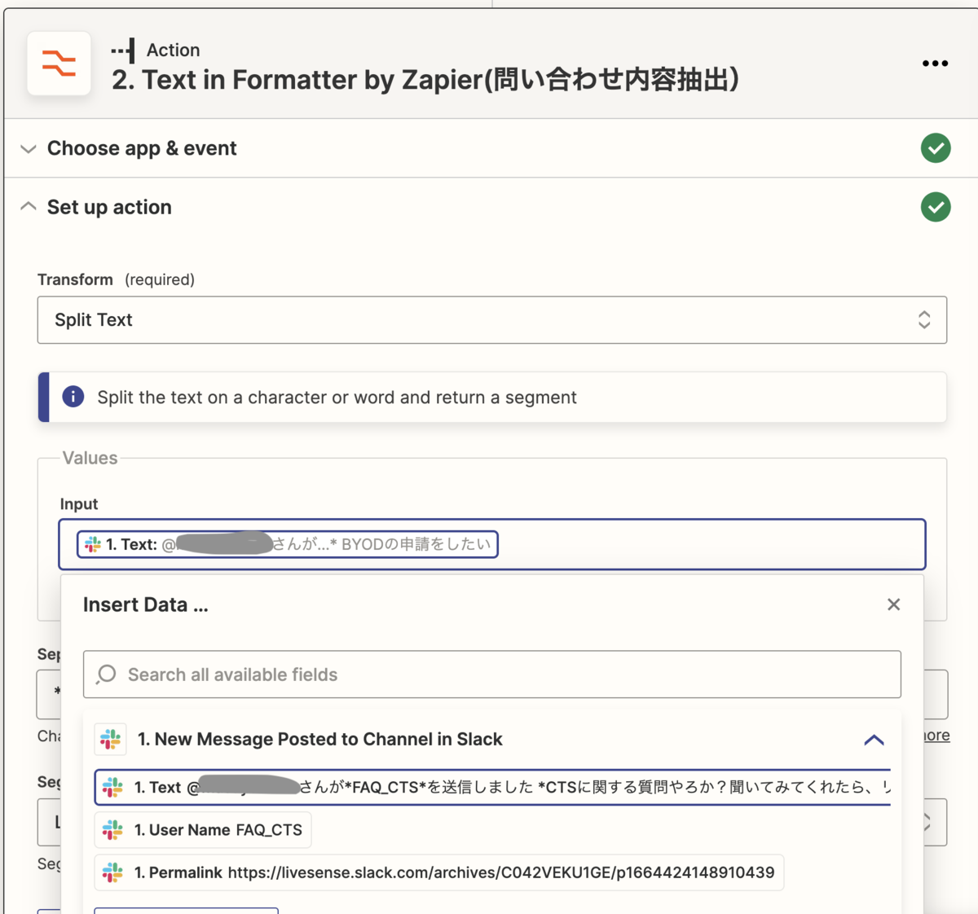978x914 pixels.
Task: Insert the 1. Permalink Slack URL field
Action: (439, 872)
